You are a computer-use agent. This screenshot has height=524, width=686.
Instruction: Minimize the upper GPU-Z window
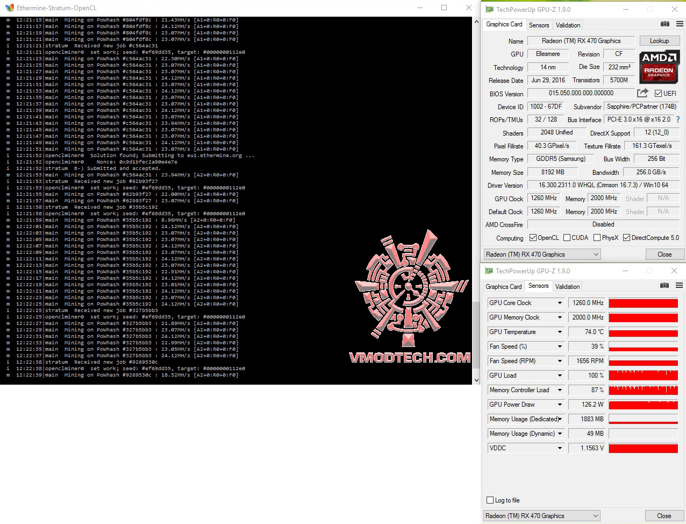click(626, 9)
